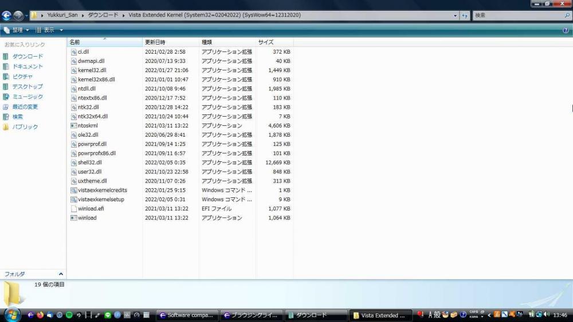Launch LINE from the quick launch bar
Screen dimensions: 573x322
[108, 315]
